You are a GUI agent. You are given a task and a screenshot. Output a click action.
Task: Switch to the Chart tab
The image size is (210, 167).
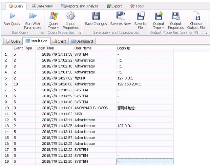[x=59, y=41]
